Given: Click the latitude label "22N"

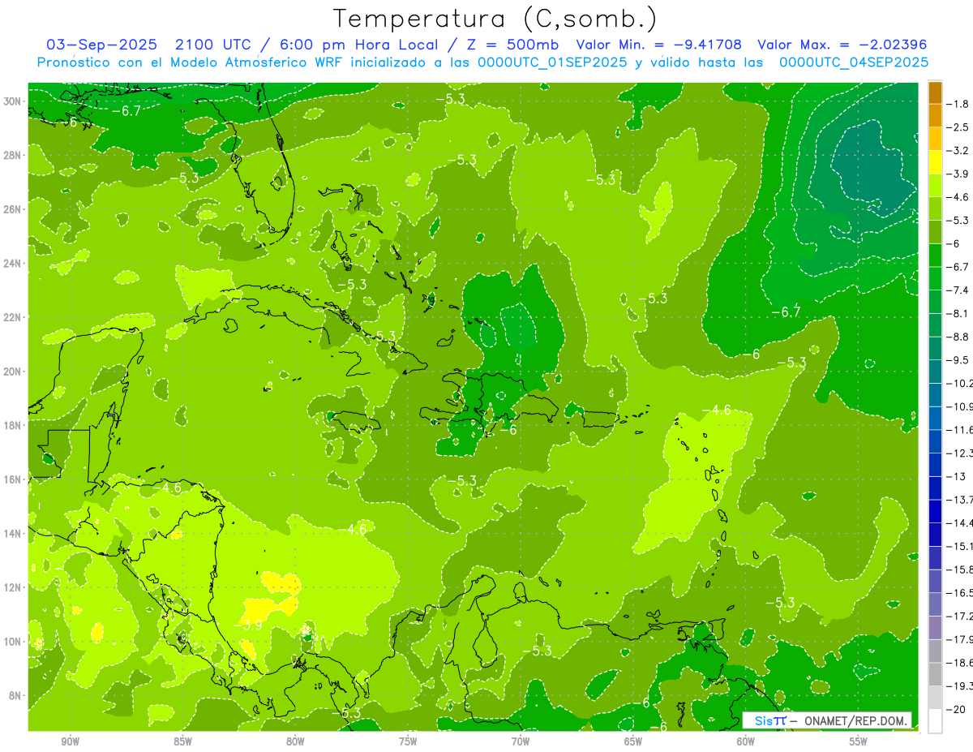Looking at the screenshot, I should click(12, 317).
